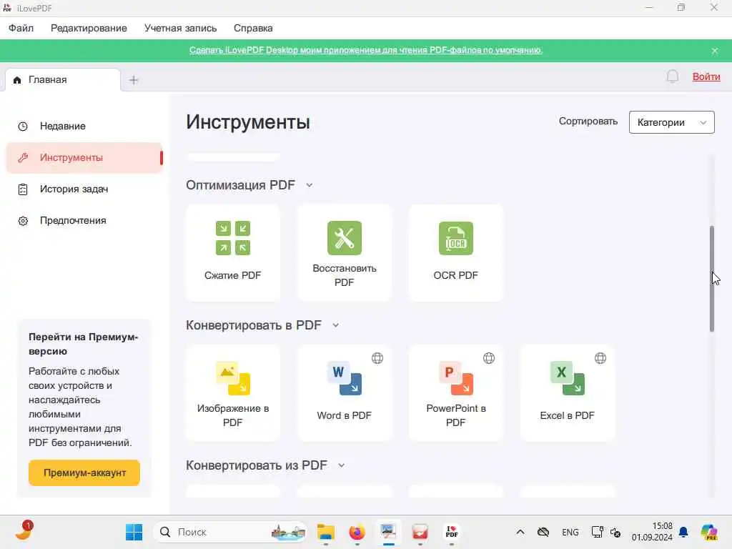The image size is (732, 549).
Task: Open File Explorer from taskbar
Action: coord(326,532)
